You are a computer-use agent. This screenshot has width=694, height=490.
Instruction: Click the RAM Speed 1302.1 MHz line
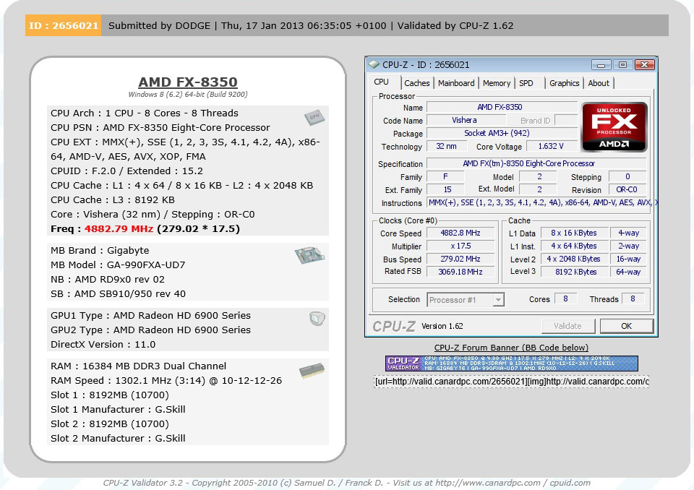click(x=166, y=381)
